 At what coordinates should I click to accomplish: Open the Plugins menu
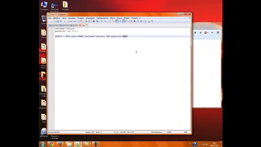click(126, 18)
